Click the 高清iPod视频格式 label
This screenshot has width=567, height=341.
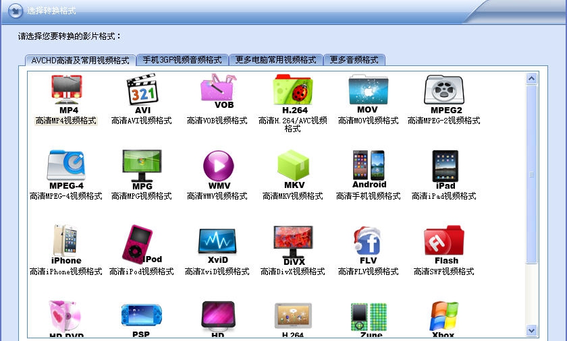click(x=141, y=272)
